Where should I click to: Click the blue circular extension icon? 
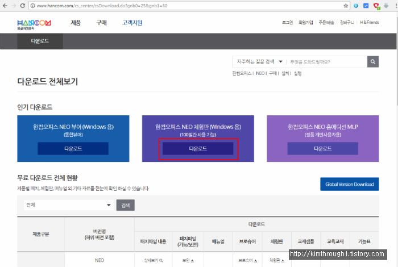point(356,6)
